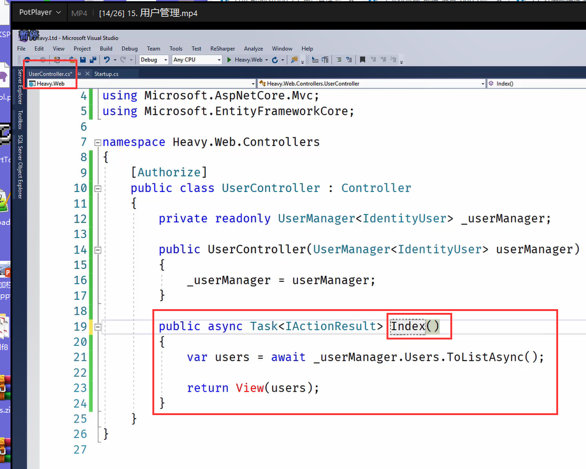Select the UserController.cs tab

(50, 74)
